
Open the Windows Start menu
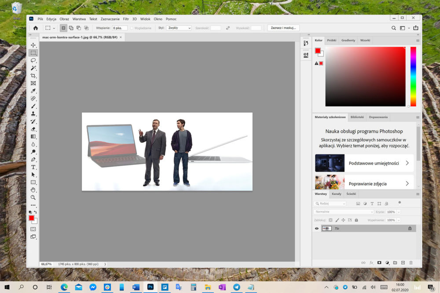(7, 287)
